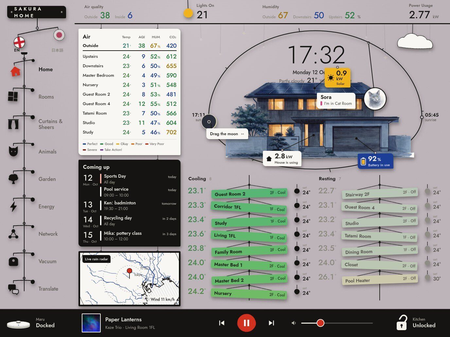Pause the Paper Lanterns playback

247,323
